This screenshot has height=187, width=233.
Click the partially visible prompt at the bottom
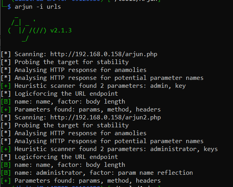[86, 186]
